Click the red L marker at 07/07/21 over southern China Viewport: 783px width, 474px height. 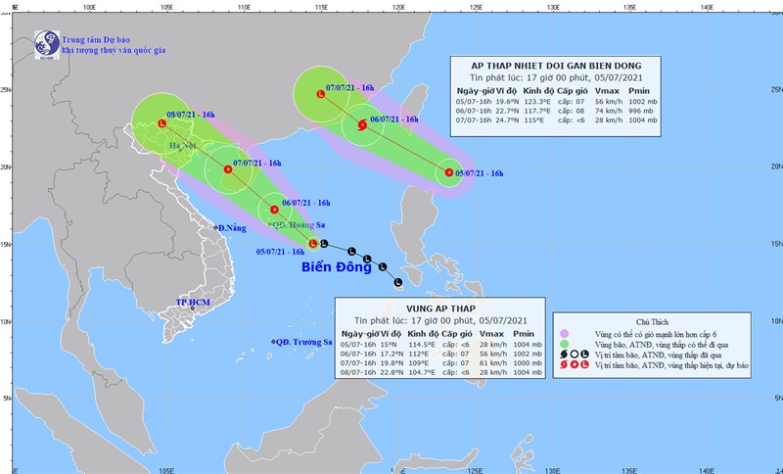(x=320, y=94)
